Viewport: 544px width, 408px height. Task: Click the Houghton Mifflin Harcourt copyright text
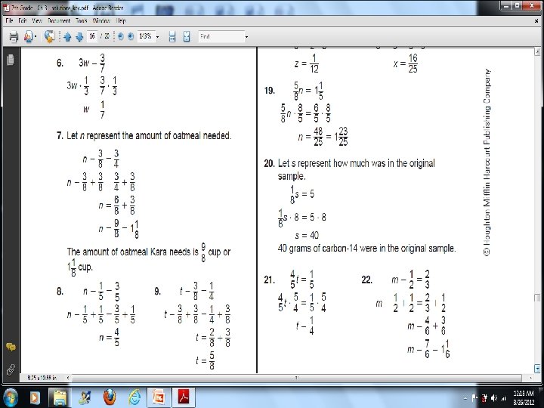coord(487,162)
